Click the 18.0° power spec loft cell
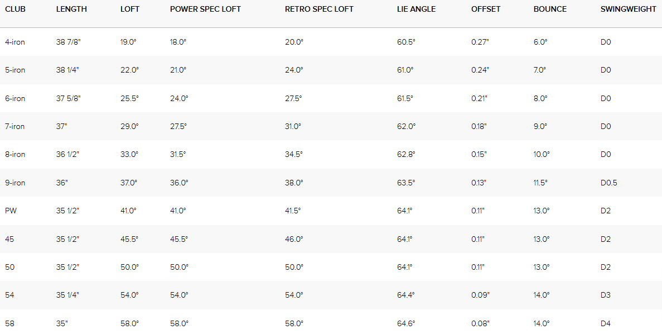This screenshot has width=662, height=334. 178,42
